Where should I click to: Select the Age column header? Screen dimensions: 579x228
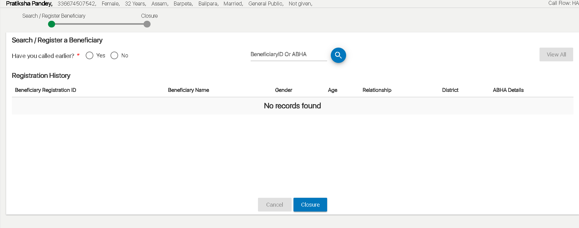pos(332,90)
